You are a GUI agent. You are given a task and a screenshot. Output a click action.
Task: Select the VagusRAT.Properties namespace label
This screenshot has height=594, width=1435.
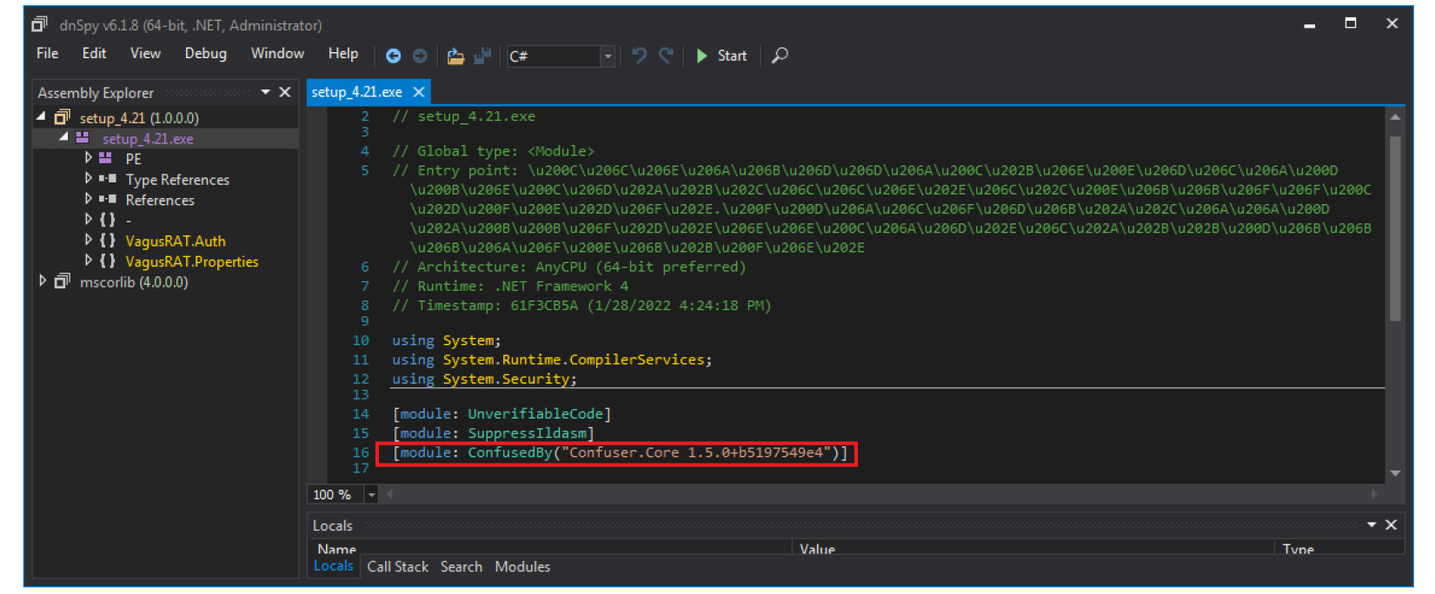192,261
